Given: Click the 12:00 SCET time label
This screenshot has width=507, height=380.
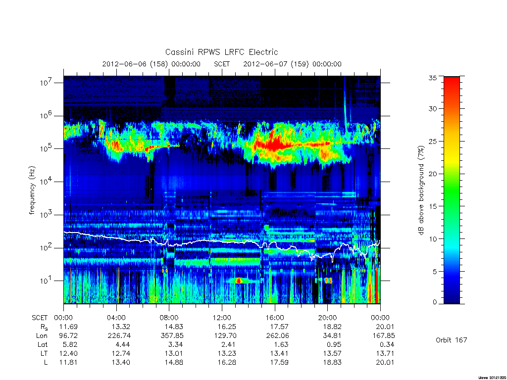Looking at the screenshot, I should (x=222, y=318).
